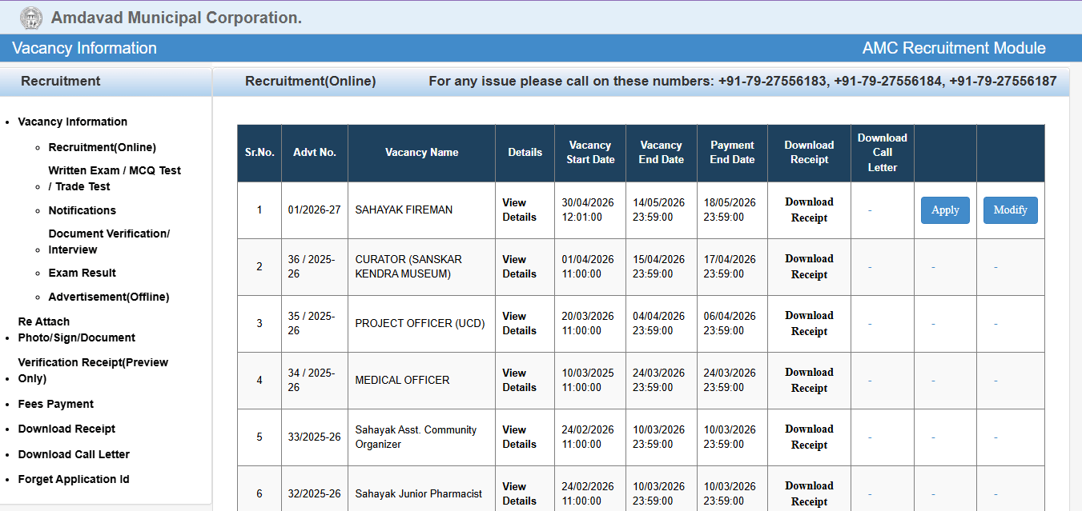
Task: Click the Download Call Letter column header
Action: pos(882,153)
